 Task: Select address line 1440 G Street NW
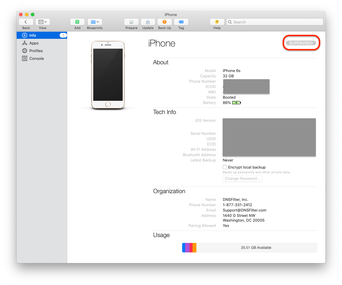coord(239,215)
